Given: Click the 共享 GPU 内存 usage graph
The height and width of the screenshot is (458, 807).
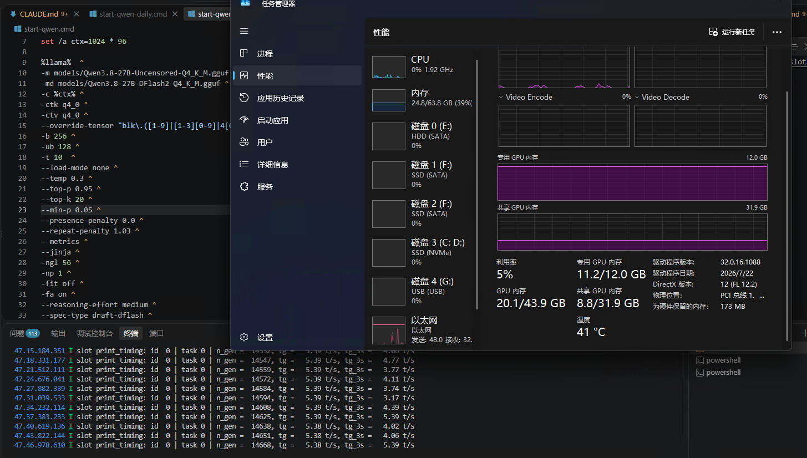Looking at the screenshot, I should 632,232.
